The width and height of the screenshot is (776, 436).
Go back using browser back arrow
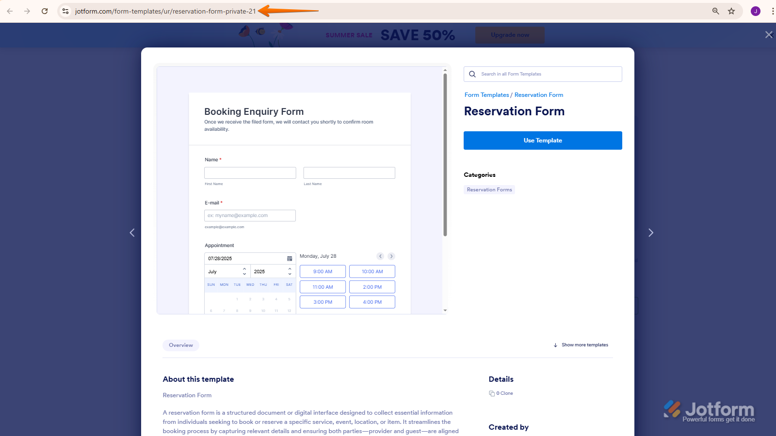click(10, 11)
